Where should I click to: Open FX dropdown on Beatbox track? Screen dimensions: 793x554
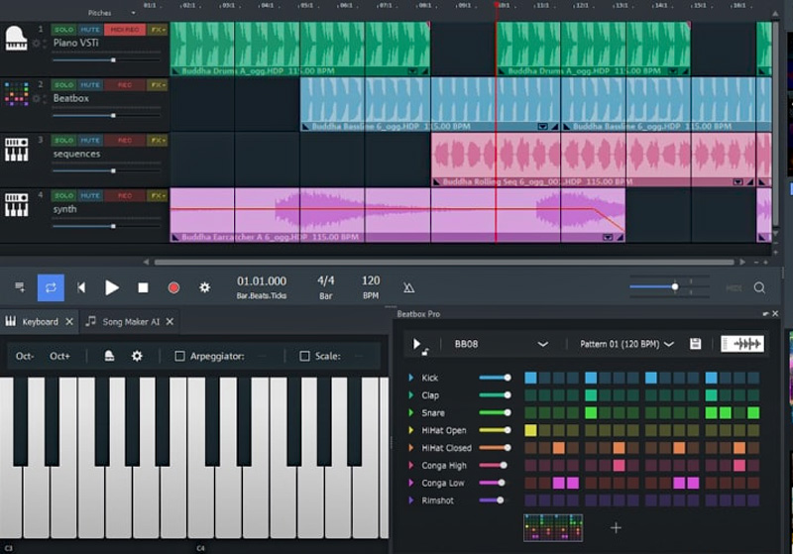click(158, 85)
